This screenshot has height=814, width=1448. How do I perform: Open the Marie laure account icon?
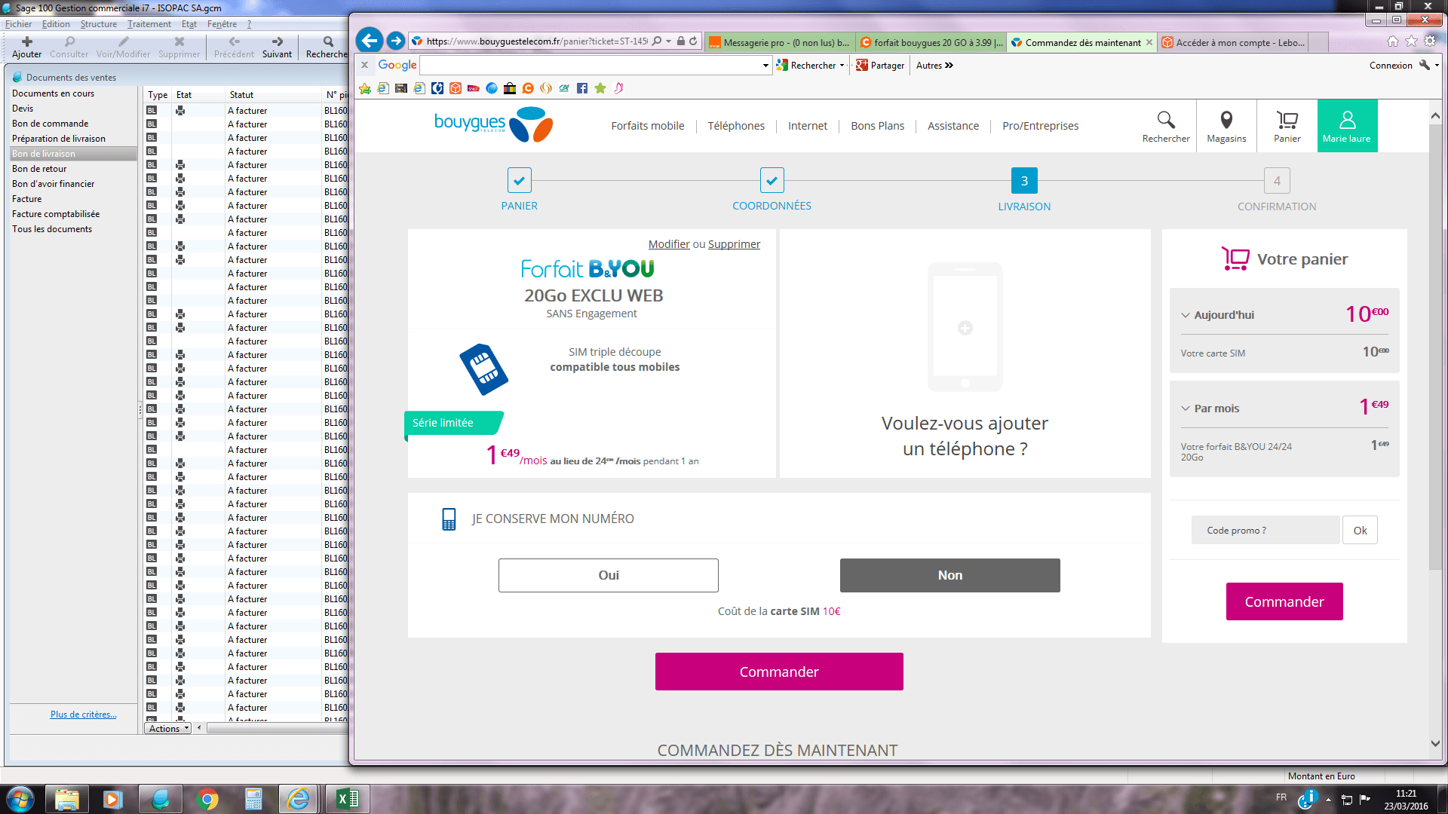coord(1347,121)
